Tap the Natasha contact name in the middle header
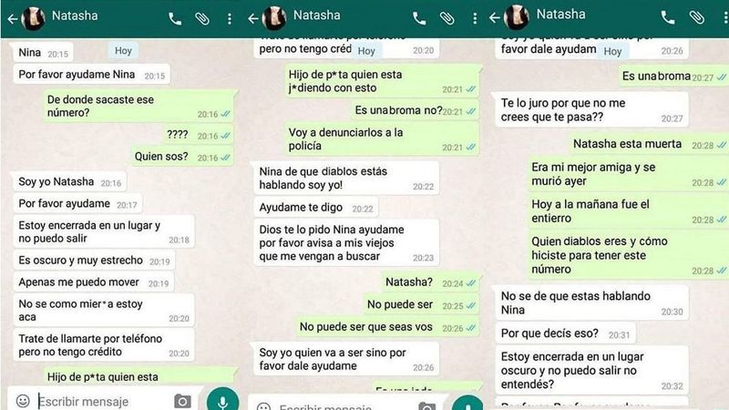The image size is (729, 410). point(316,15)
